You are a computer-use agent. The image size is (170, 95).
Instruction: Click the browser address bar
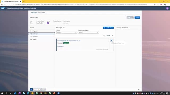(81, 5)
